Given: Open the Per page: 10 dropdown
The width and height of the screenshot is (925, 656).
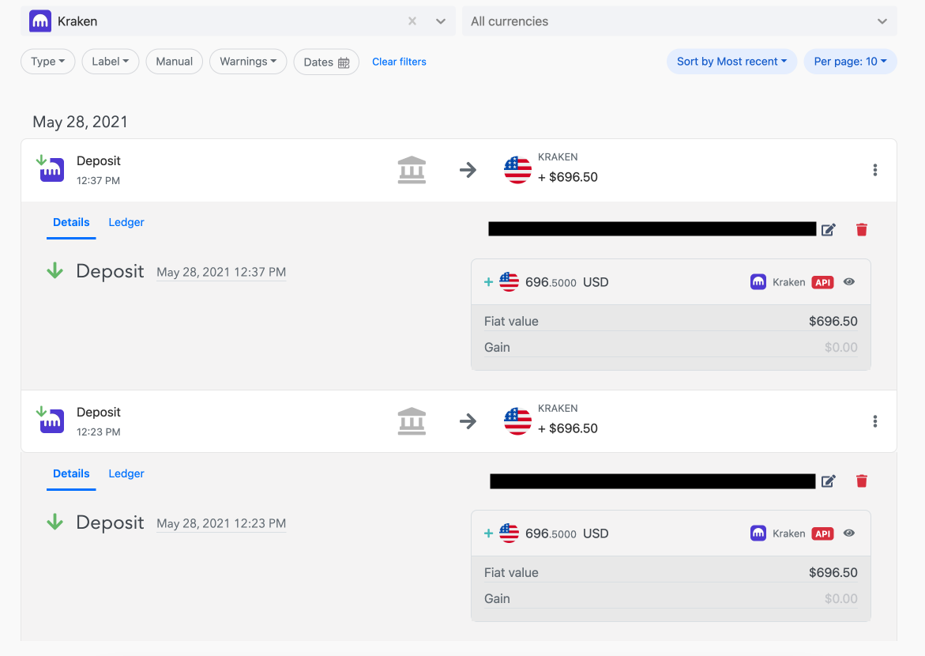Looking at the screenshot, I should pyautogui.click(x=850, y=62).
